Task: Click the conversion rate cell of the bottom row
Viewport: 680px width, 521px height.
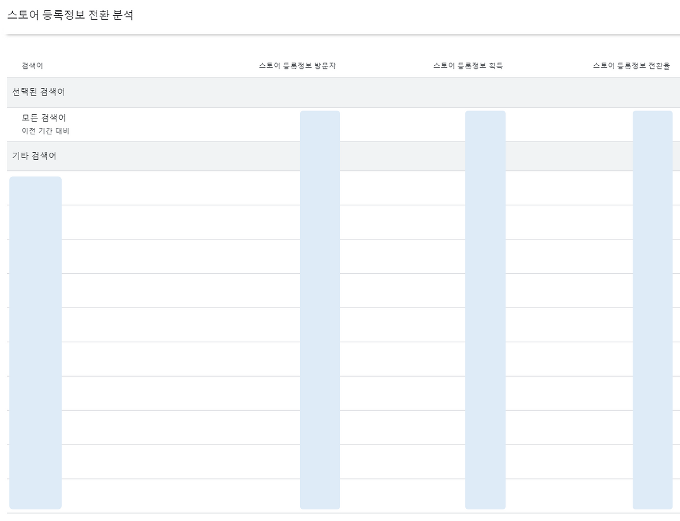Action: [652, 496]
